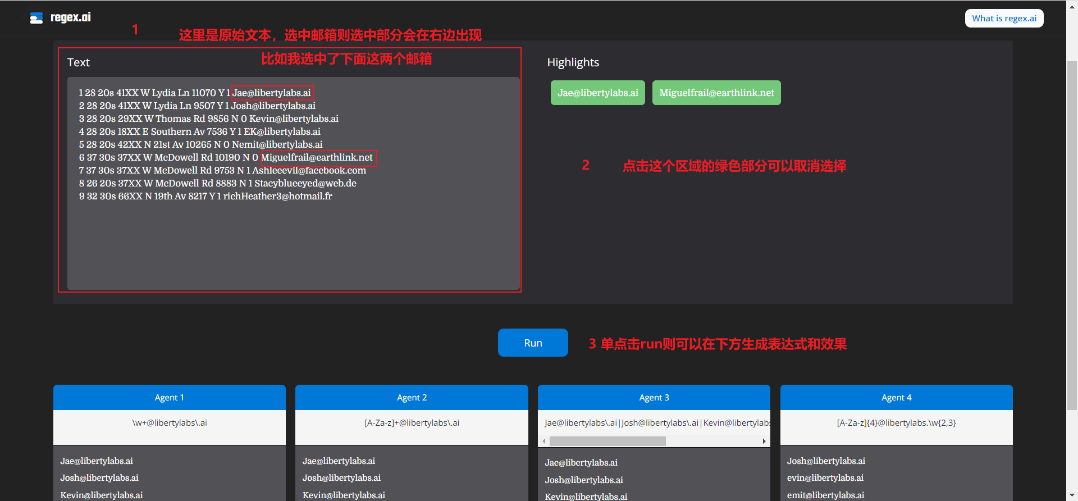Screen dimensions: 1078x501
Task: Remove the Miguelfrail@earthlink.net green highlight chip
Action: pyautogui.click(x=716, y=93)
